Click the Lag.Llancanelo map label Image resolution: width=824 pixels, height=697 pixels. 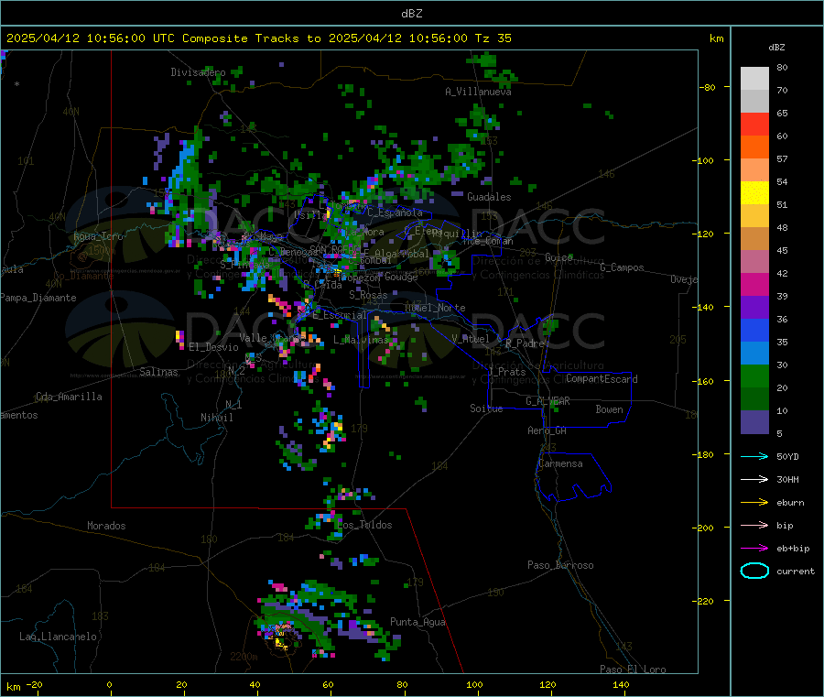coord(58,637)
